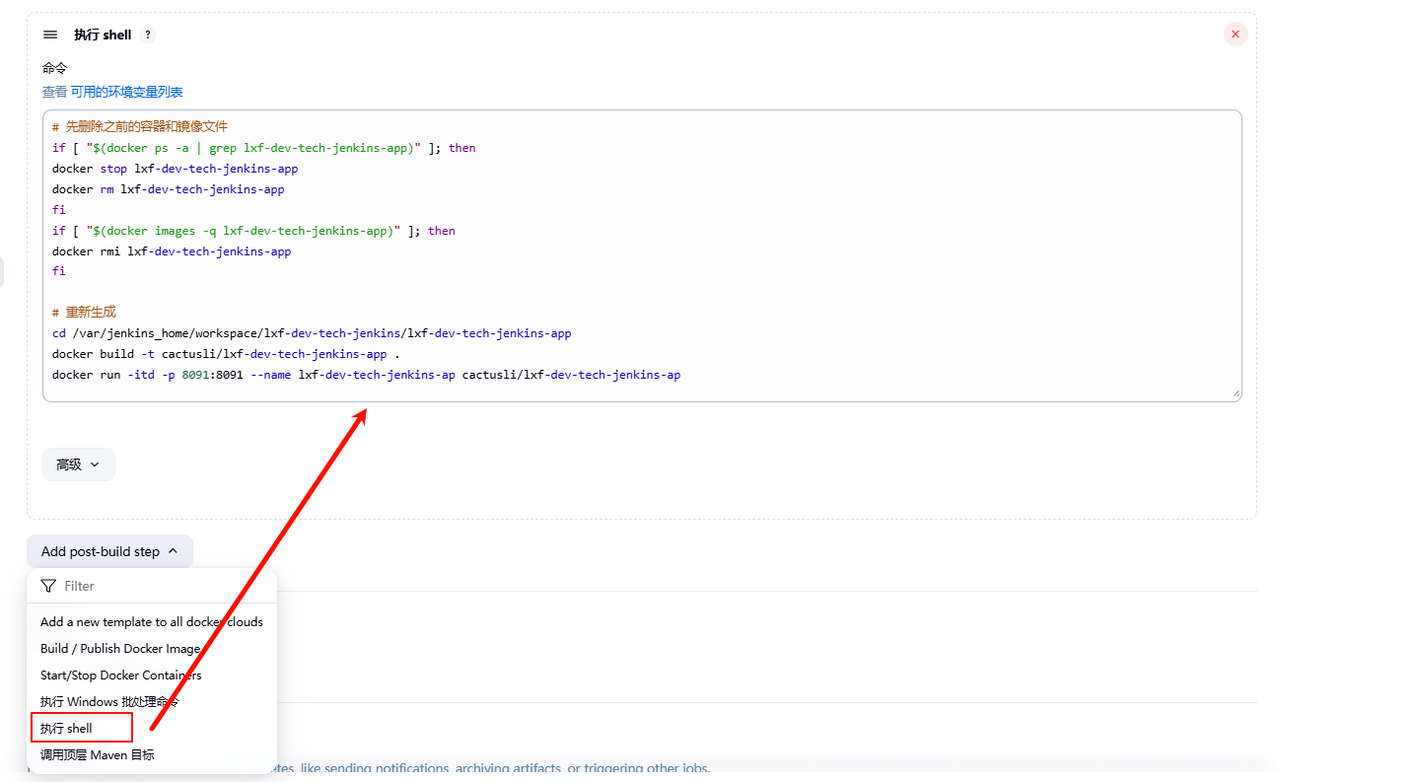Click the 执行 shell step title
1418x782 pixels.
pyautogui.click(x=103, y=35)
